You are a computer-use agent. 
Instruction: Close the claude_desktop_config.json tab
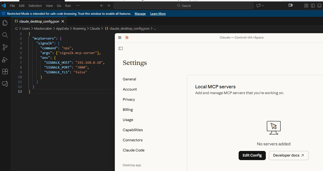(63, 21)
